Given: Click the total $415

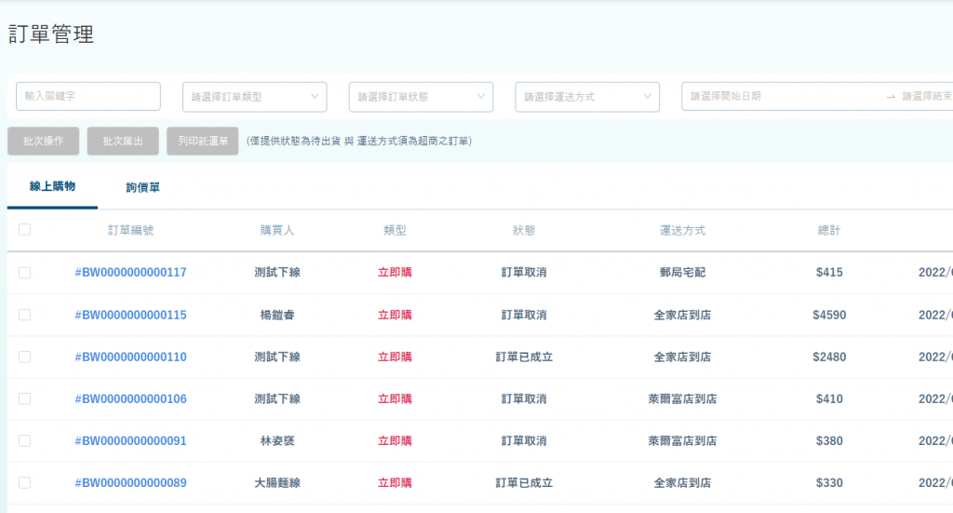Looking at the screenshot, I should click(829, 272).
